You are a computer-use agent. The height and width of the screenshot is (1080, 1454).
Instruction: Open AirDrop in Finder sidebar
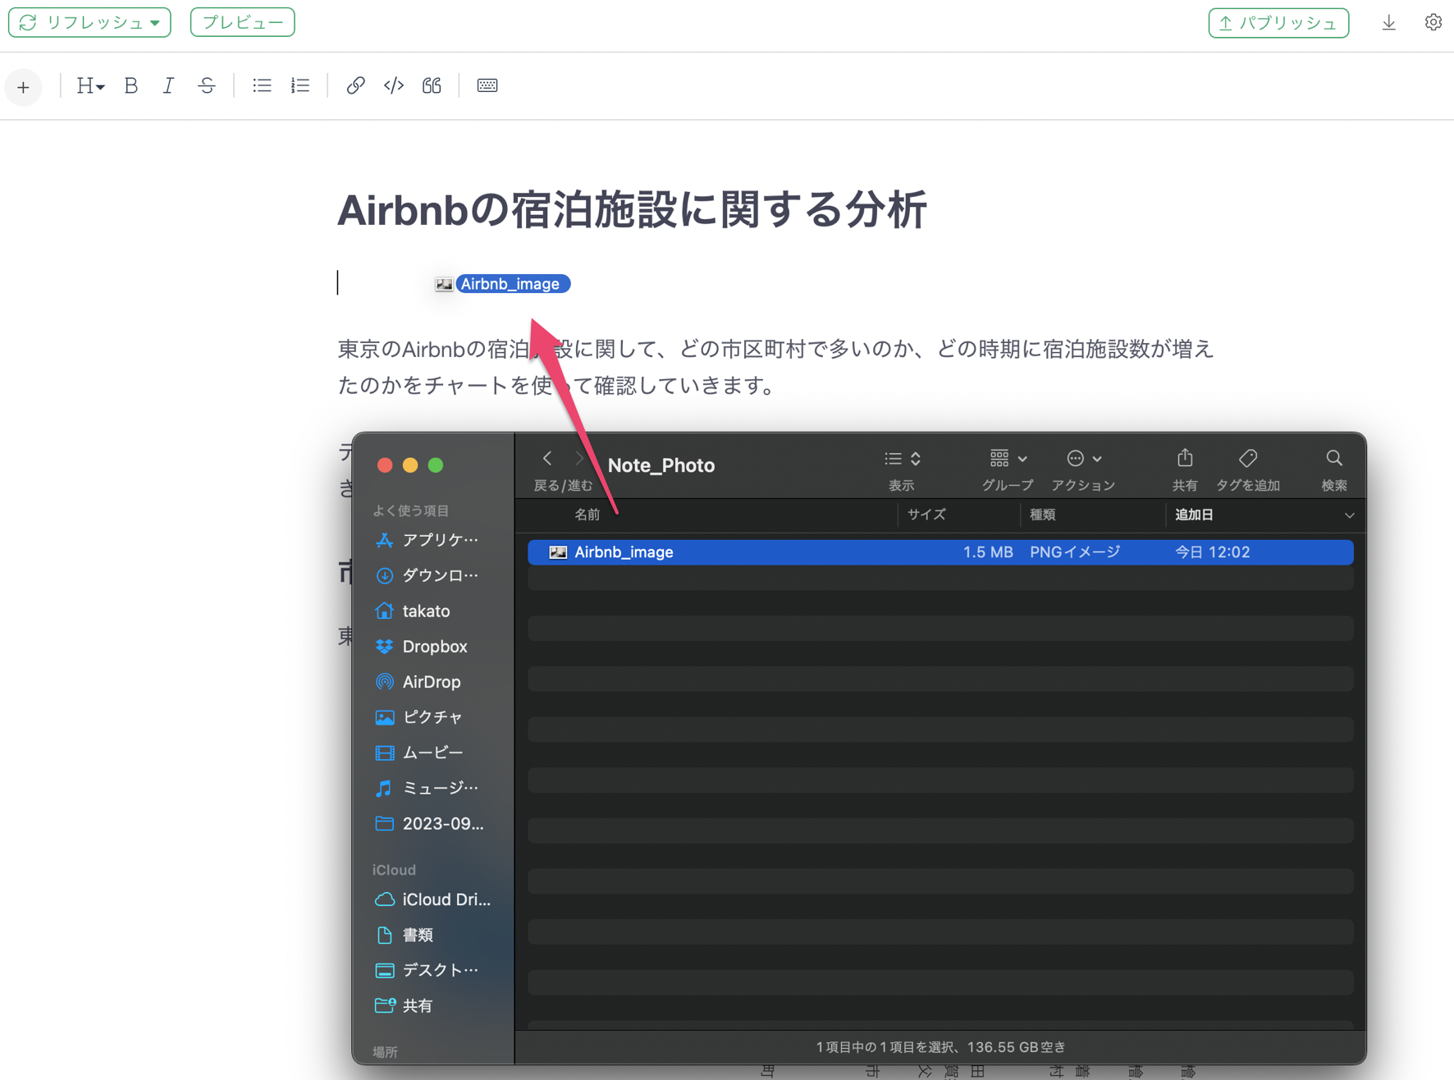tap(418, 682)
